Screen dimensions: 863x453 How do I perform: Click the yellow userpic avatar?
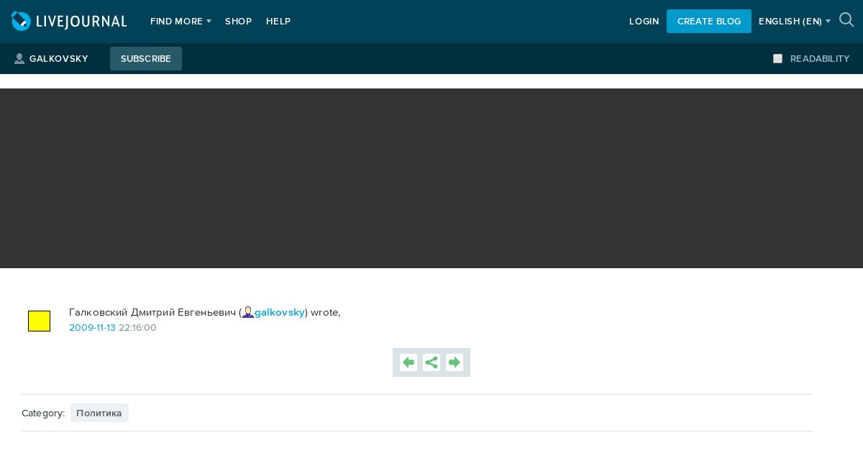click(x=39, y=321)
